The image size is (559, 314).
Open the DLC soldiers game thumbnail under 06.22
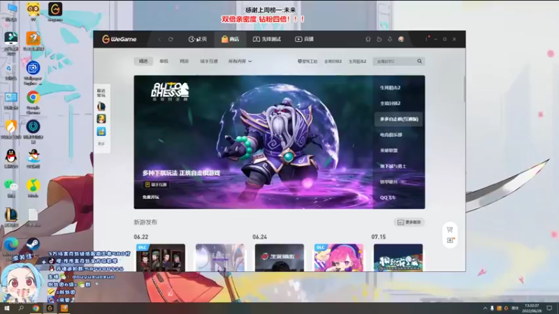click(x=161, y=257)
